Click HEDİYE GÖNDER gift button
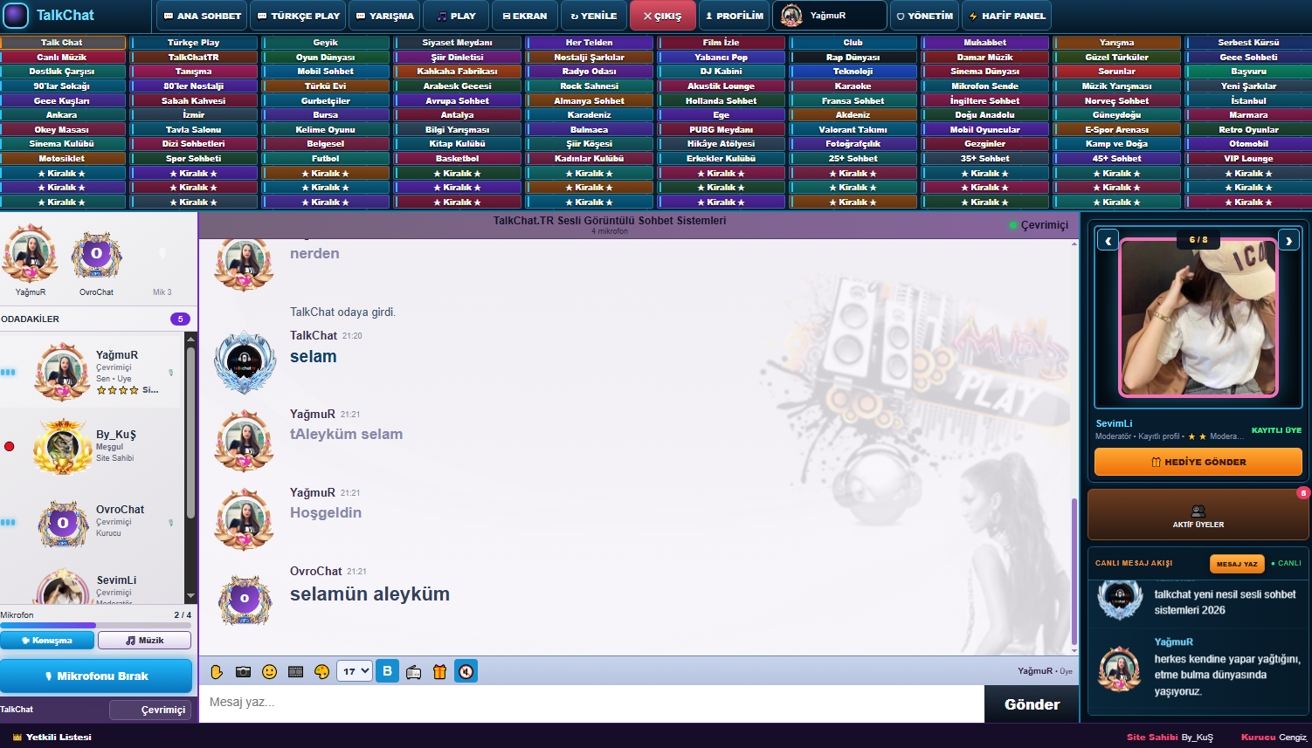The width and height of the screenshot is (1312, 748). point(1198,462)
